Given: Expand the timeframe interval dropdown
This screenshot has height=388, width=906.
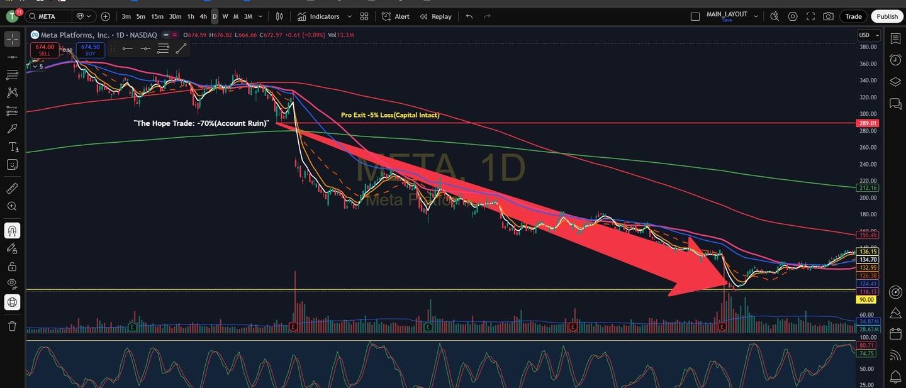Looking at the screenshot, I should click(261, 16).
